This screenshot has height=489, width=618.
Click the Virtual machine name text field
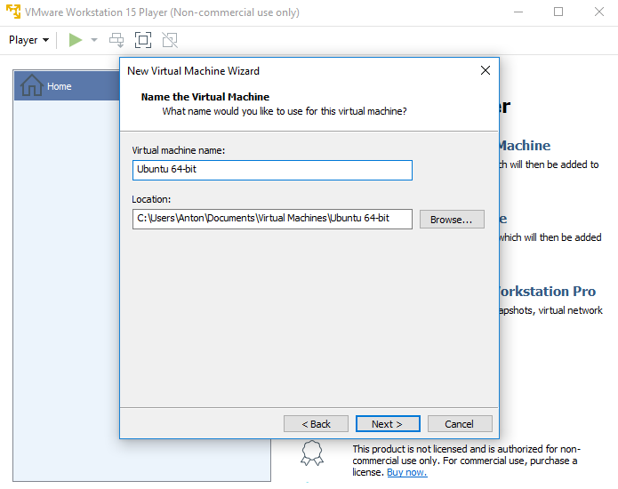(272, 170)
